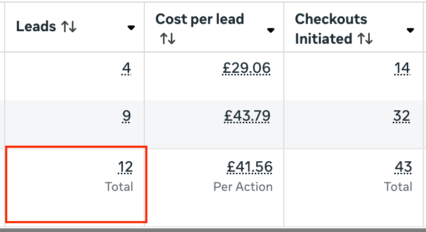Click the £41.56 per action value
This screenshot has height=232, width=426.
[x=249, y=167]
